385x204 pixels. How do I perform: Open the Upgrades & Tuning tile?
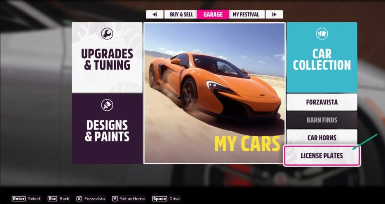point(107,58)
